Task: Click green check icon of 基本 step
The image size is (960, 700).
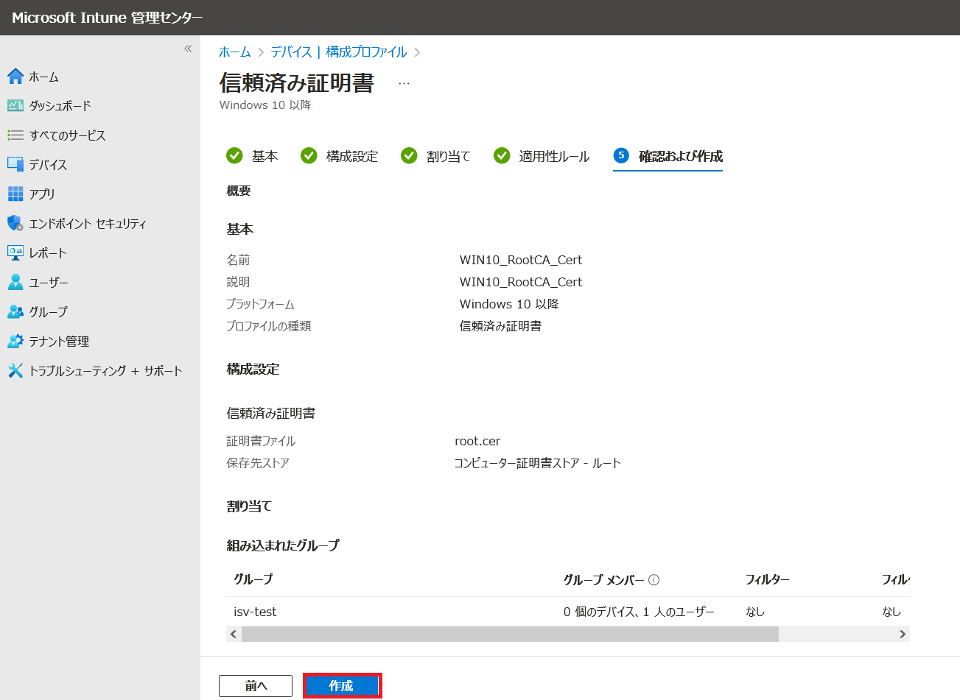Action: coord(234,155)
